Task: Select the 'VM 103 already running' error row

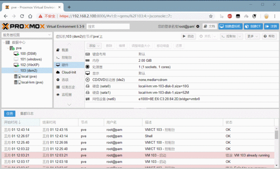Action: pos(138,155)
